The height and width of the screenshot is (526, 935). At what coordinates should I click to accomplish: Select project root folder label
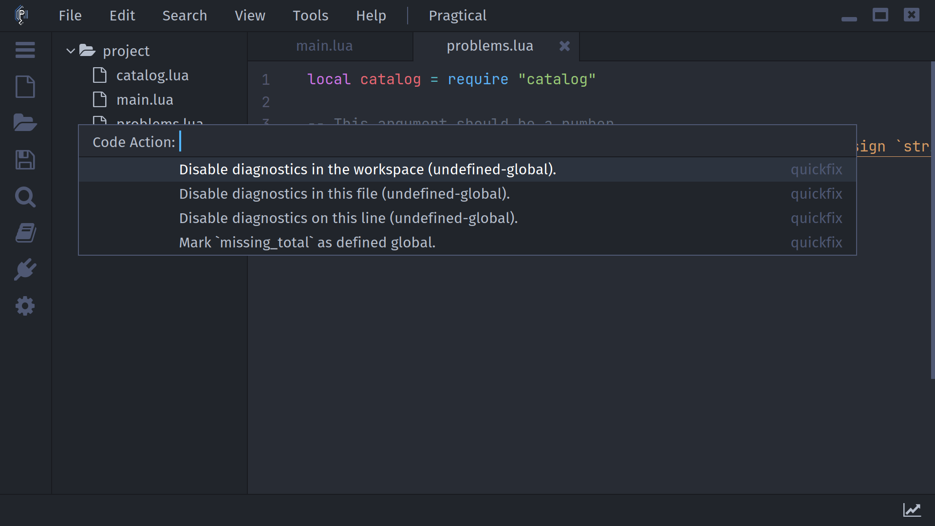point(126,51)
